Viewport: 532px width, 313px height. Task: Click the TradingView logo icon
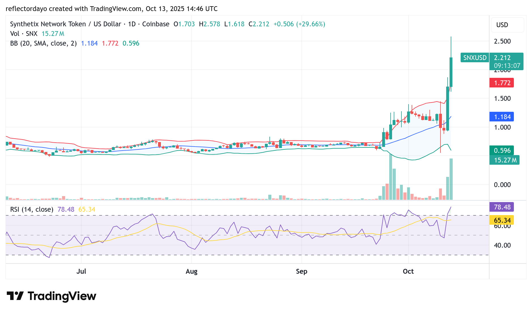click(x=15, y=296)
